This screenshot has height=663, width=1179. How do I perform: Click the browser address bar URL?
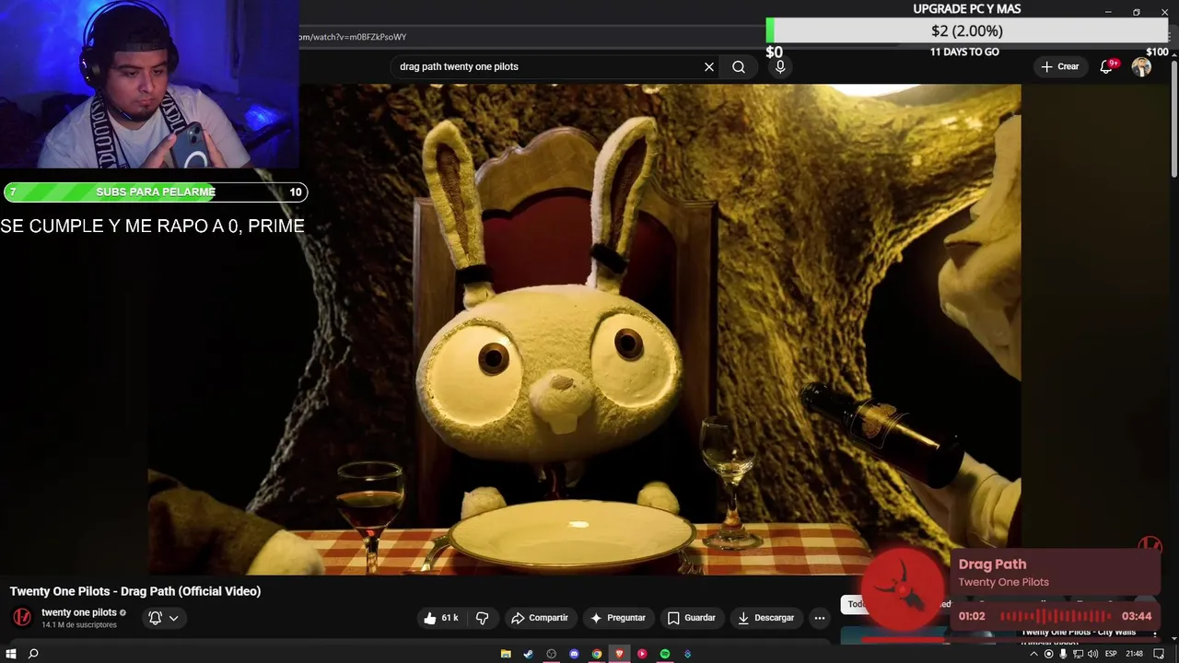tap(353, 37)
